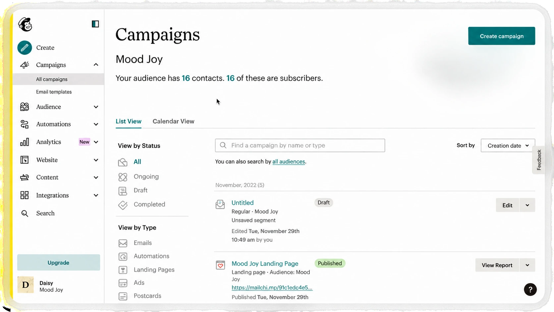Open the mailchi.mp landing page URL
The image size is (554, 312).
coord(272,288)
